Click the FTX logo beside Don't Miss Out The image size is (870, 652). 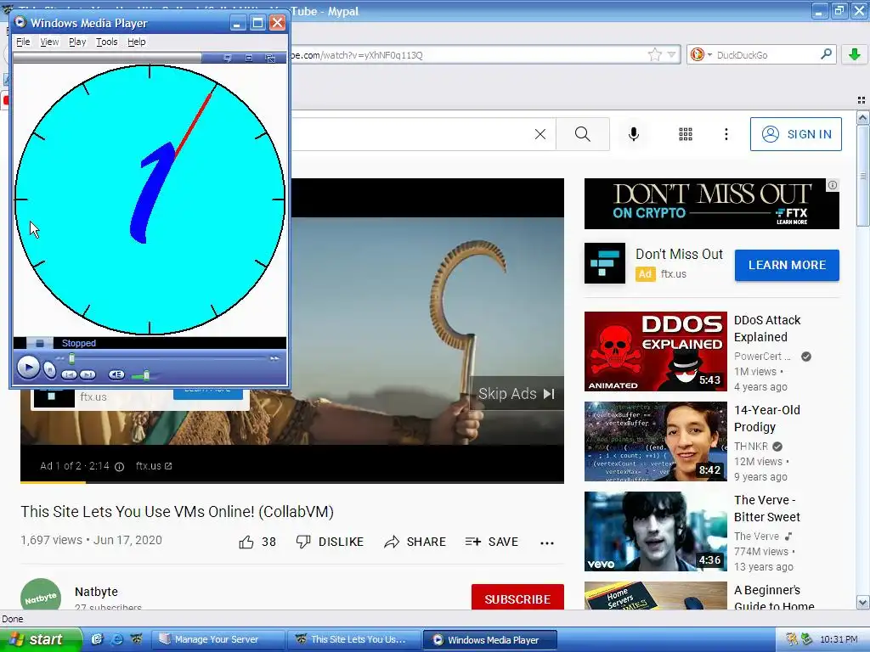[x=605, y=263]
